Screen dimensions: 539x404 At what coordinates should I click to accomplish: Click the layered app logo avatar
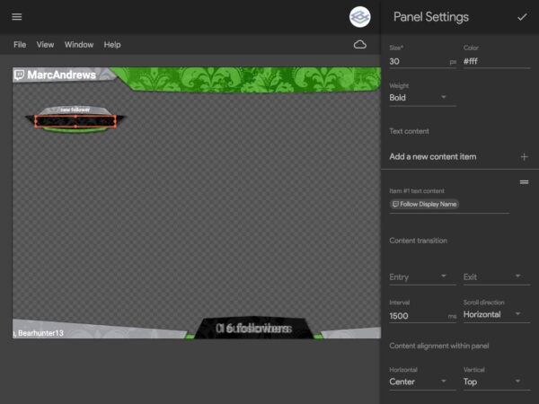[x=359, y=17]
